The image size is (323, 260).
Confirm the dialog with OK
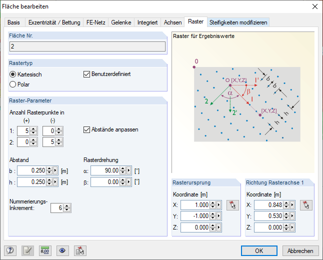(259, 250)
